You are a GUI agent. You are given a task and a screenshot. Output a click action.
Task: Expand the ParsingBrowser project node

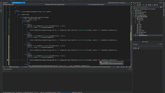tap(134, 14)
